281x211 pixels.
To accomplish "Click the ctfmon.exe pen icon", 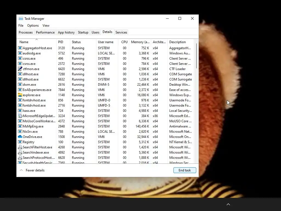I will [x=20, y=69].
